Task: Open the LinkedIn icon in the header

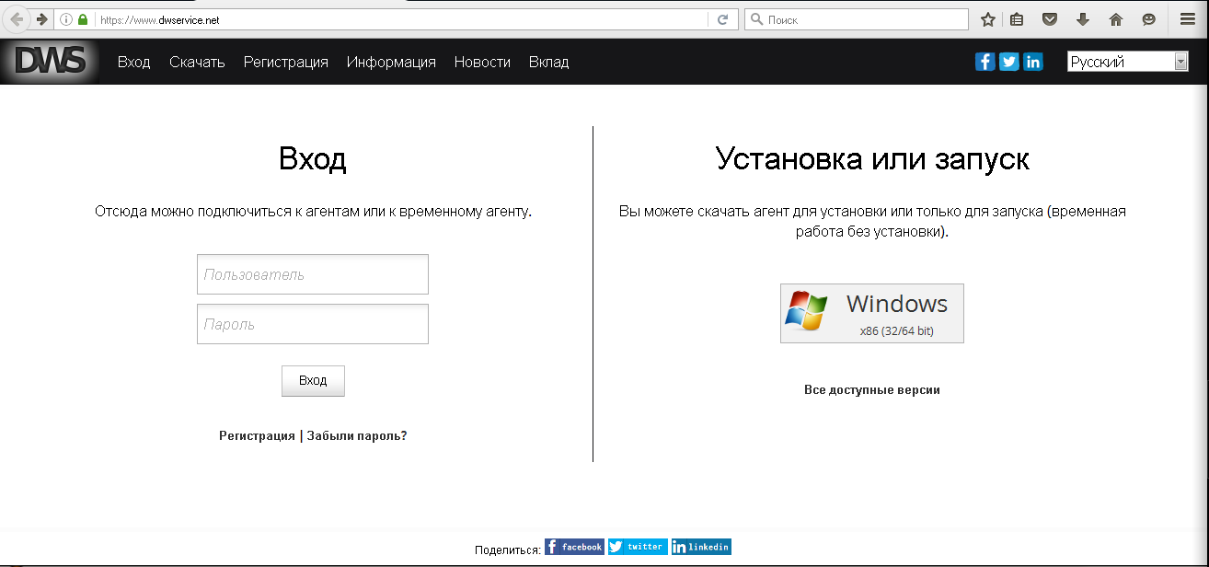Action: coord(1033,62)
